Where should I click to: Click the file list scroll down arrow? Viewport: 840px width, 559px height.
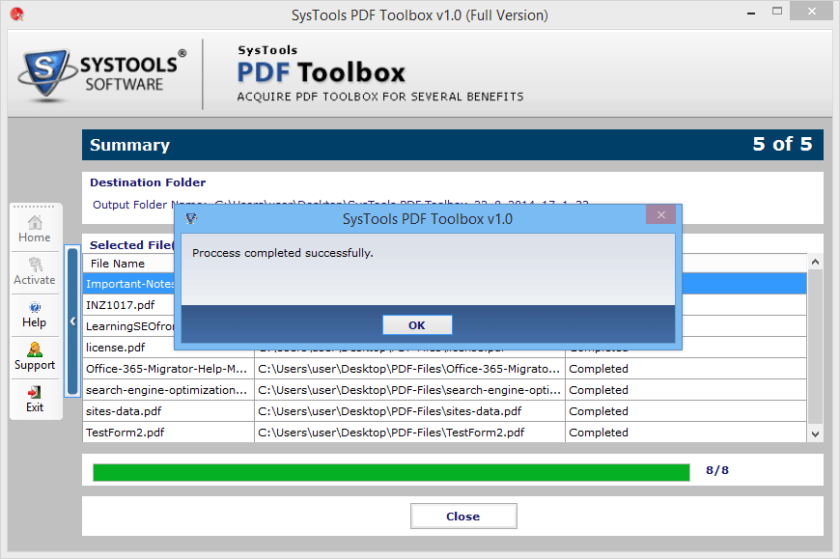(815, 434)
